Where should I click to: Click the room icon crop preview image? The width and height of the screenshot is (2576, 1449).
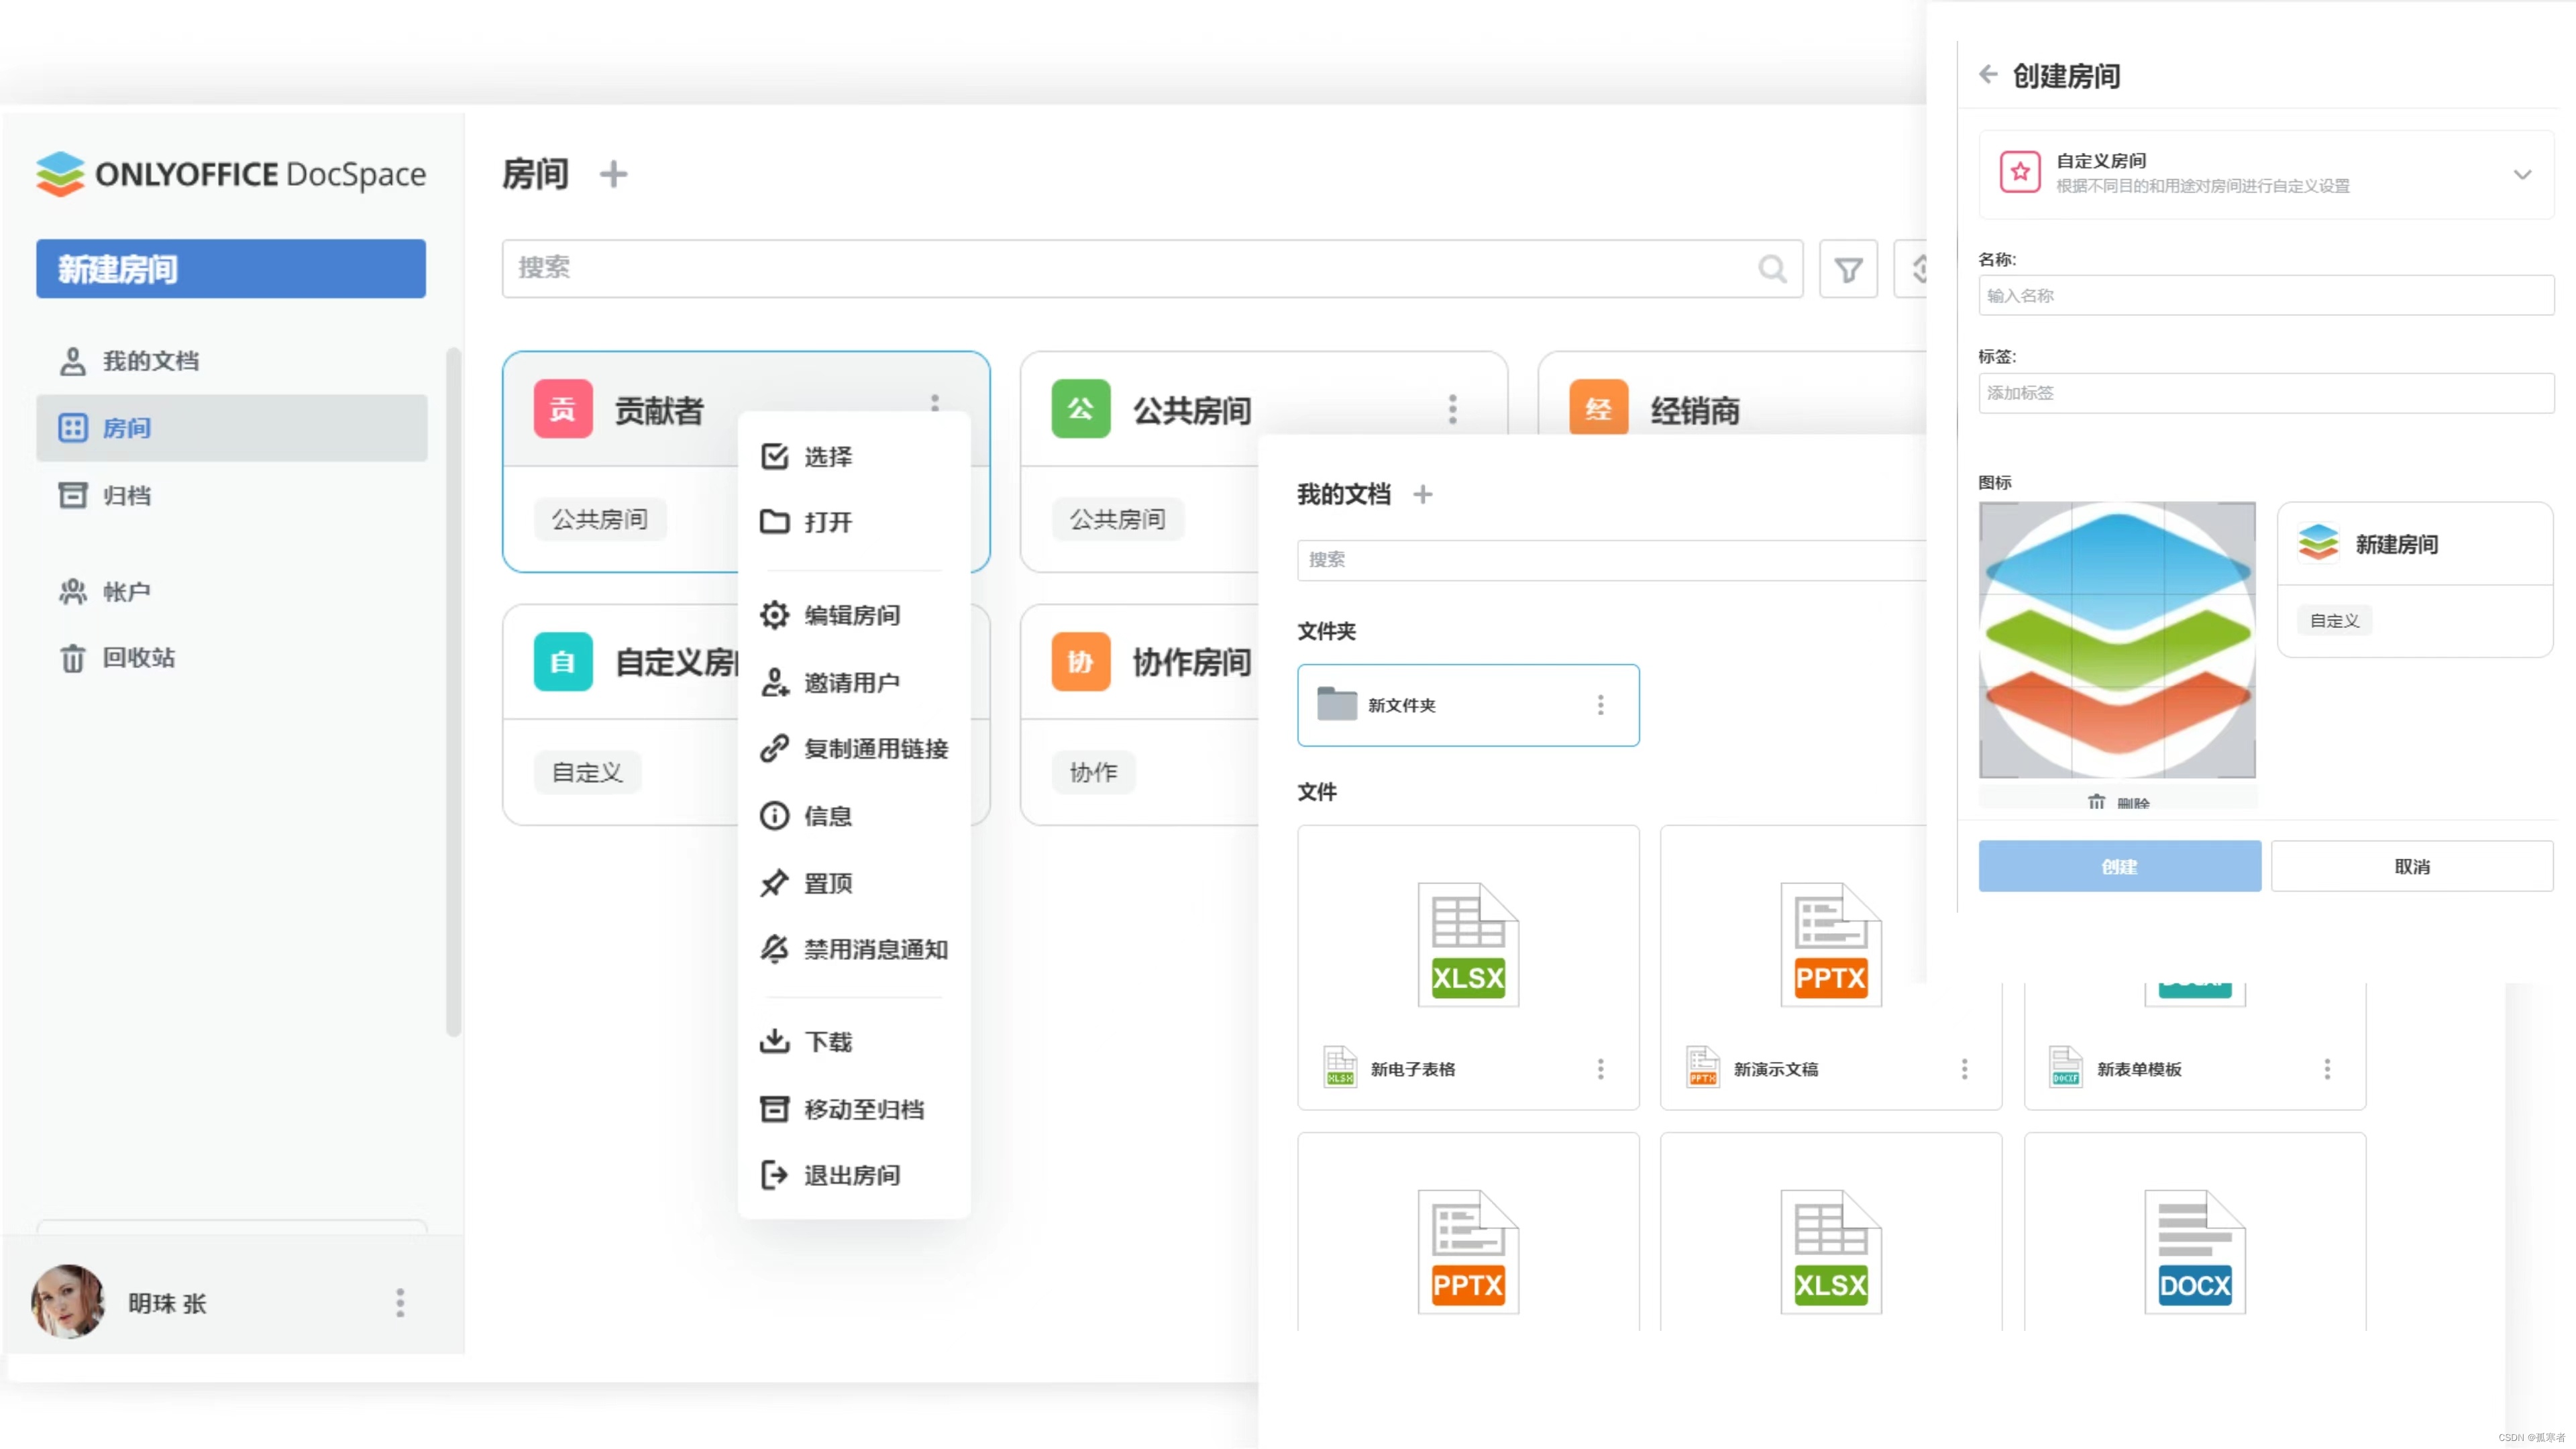pos(2117,640)
